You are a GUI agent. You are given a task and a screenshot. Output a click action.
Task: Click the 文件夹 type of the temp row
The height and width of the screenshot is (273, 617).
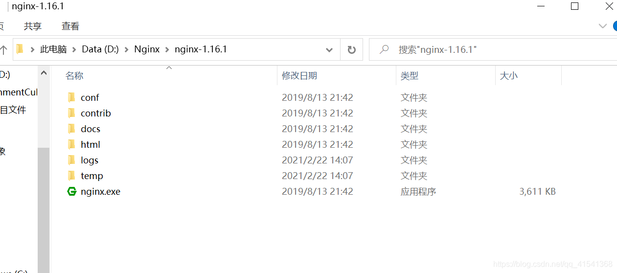coord(414,176)
